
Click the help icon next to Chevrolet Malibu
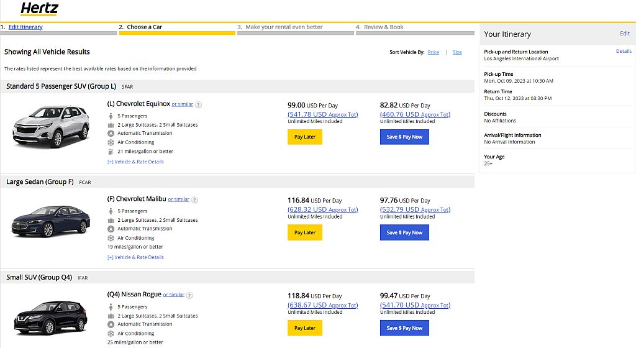click(194, 200)
